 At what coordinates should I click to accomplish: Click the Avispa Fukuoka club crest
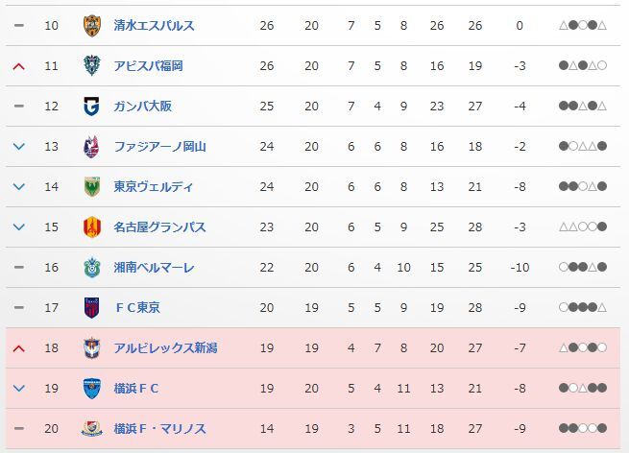pos(92,66)
